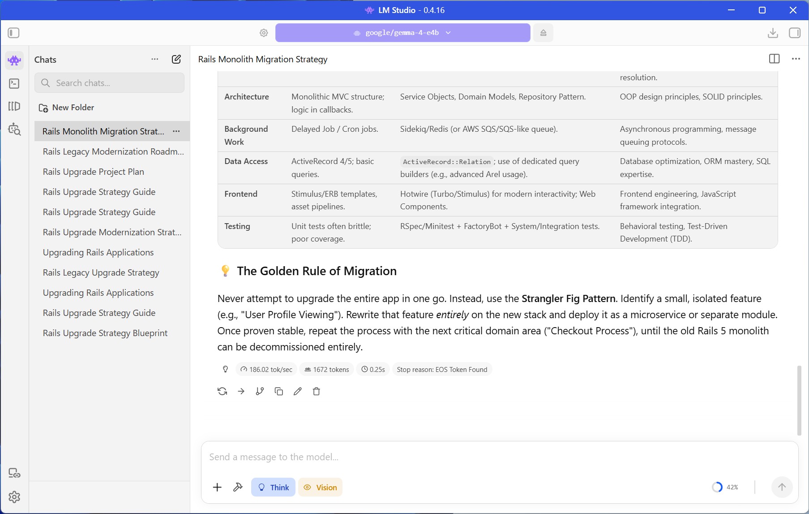
Task: Add an attachment with plus button
Action: [x=217, y=487]
